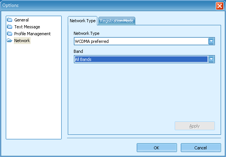Click the WCDMA preferred combo box

click(144, 41)
